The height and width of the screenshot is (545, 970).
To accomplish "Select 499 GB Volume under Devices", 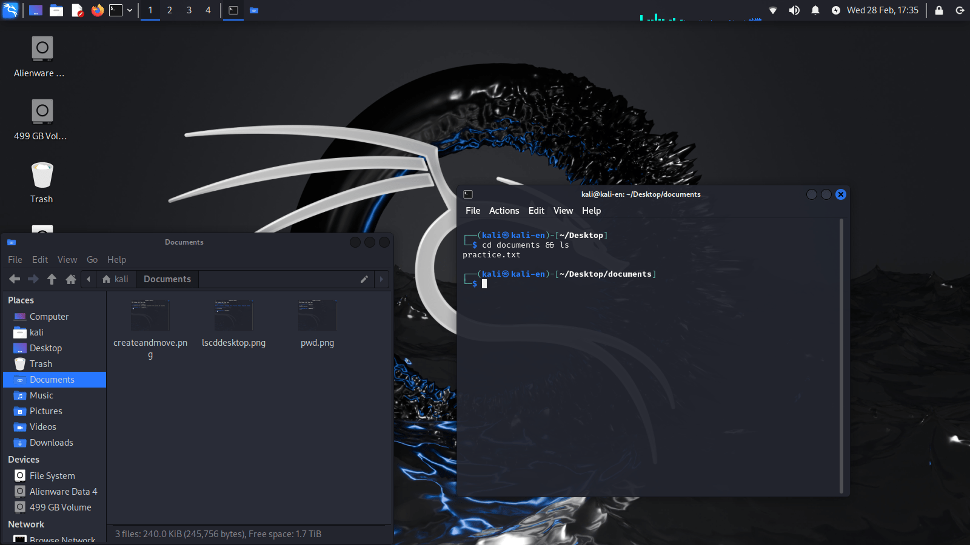I will [x=55, y=507].
